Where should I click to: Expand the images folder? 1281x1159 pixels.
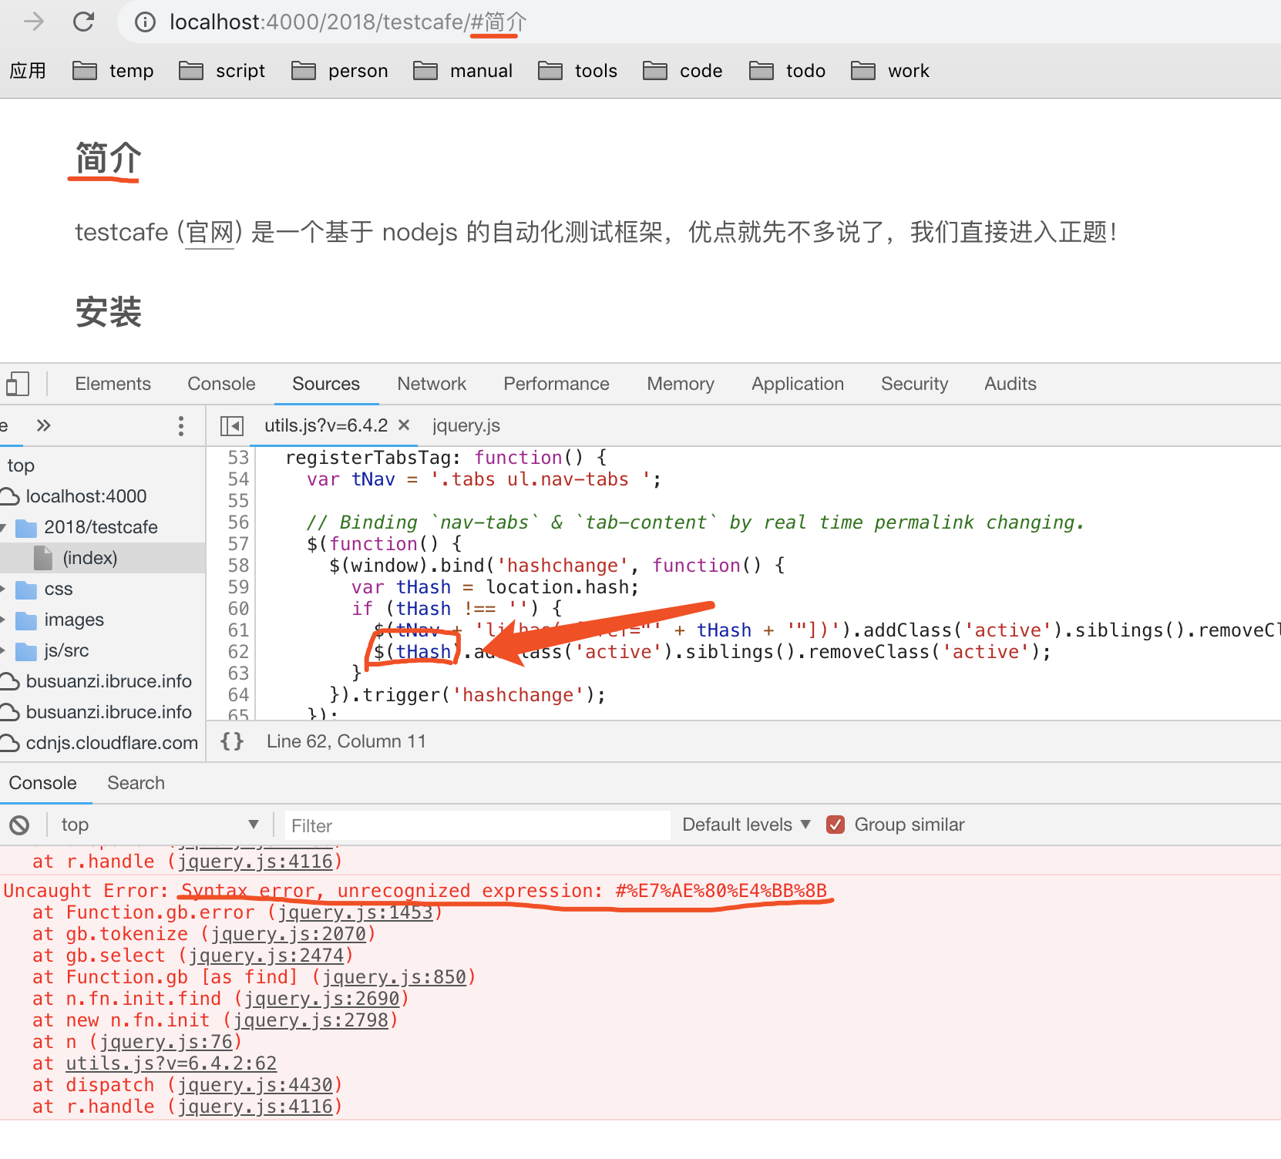pos(4,620)
